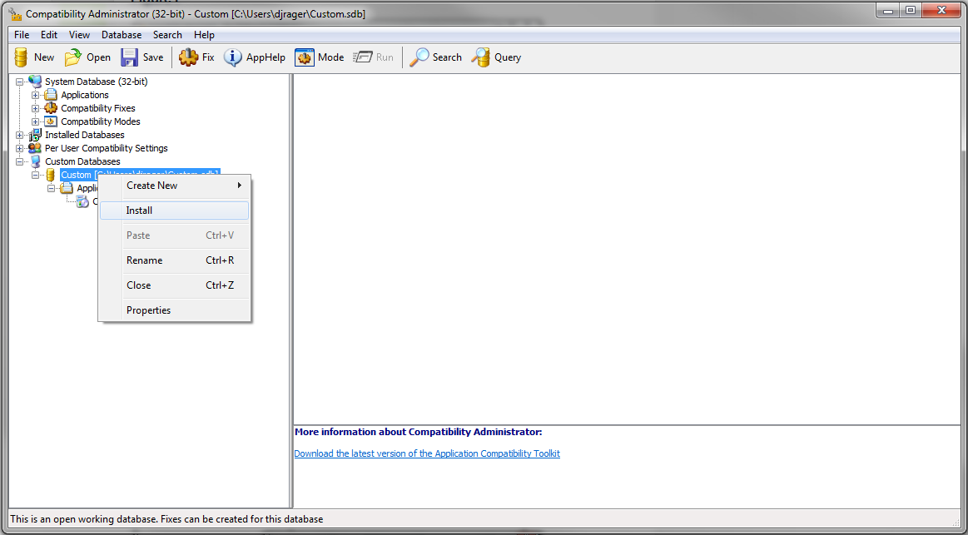Select System Database (32-bit) tree item
This screenshot has height=535, width=968.
pos(97,82)
